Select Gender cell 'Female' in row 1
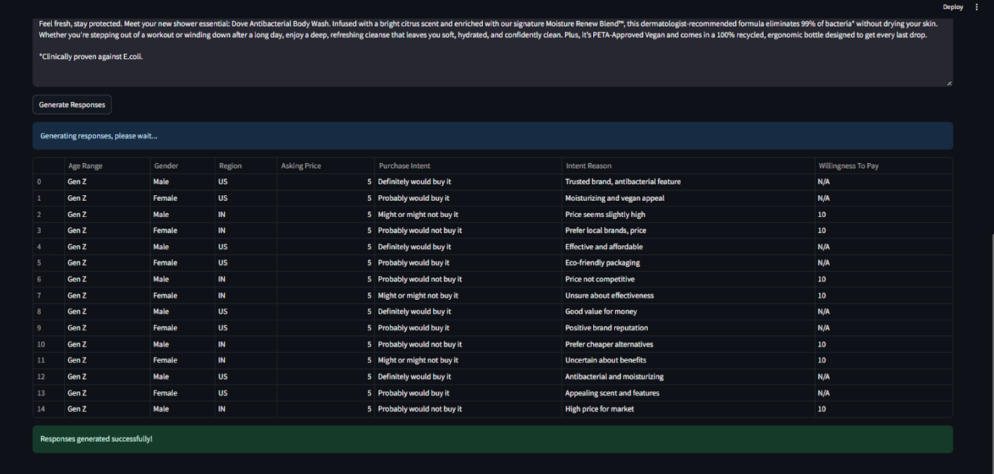 pos(183,198)
